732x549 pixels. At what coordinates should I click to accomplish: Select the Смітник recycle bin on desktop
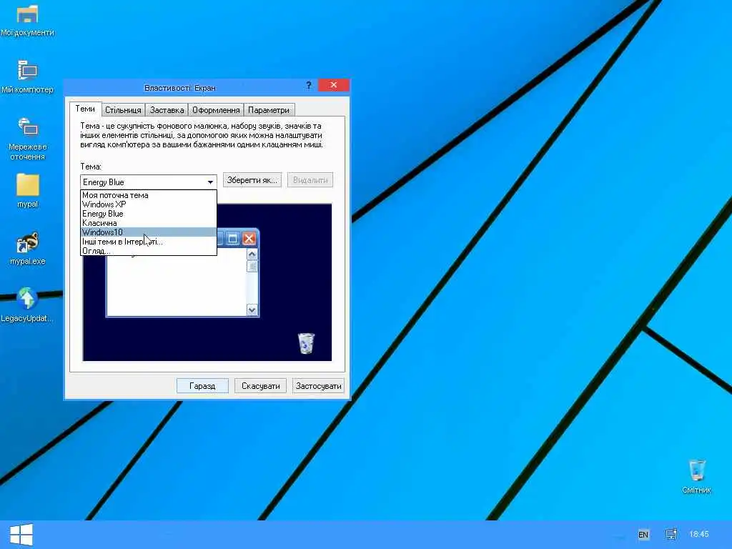coord(696,476)
